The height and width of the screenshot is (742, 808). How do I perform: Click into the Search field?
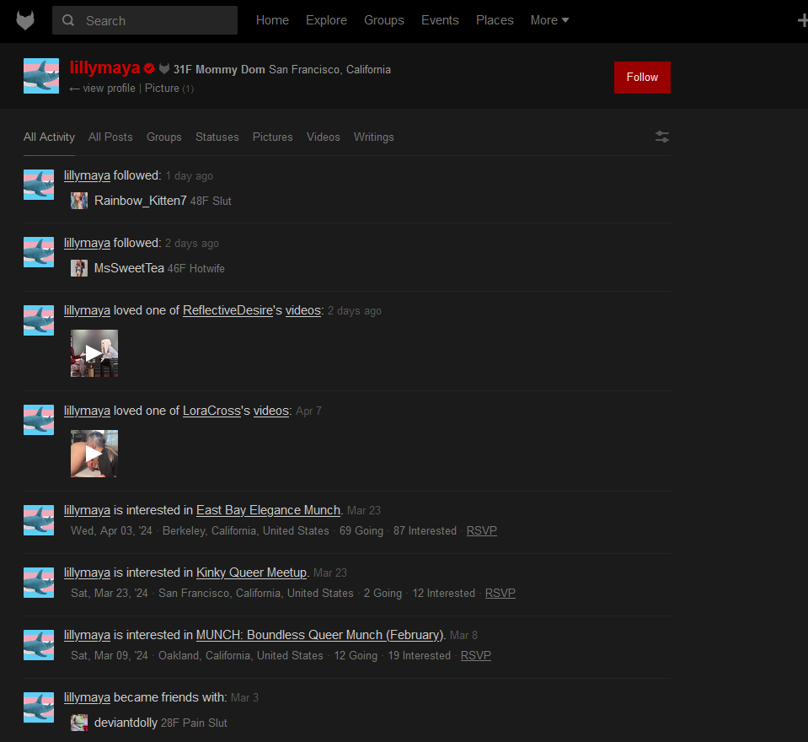coord(145,20)
